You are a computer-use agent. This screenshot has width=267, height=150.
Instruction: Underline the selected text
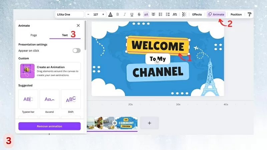[x=132, y=14]
